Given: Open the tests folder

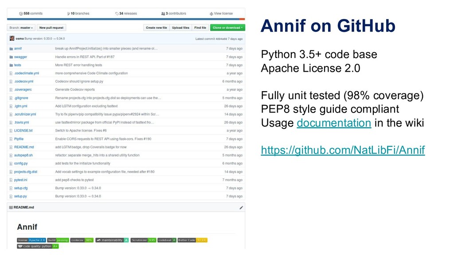Looking at the screenshot, I should 18,65.
